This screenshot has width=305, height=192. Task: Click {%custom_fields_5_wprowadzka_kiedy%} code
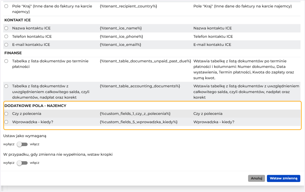pyautogui.click(x=139, y=122)
